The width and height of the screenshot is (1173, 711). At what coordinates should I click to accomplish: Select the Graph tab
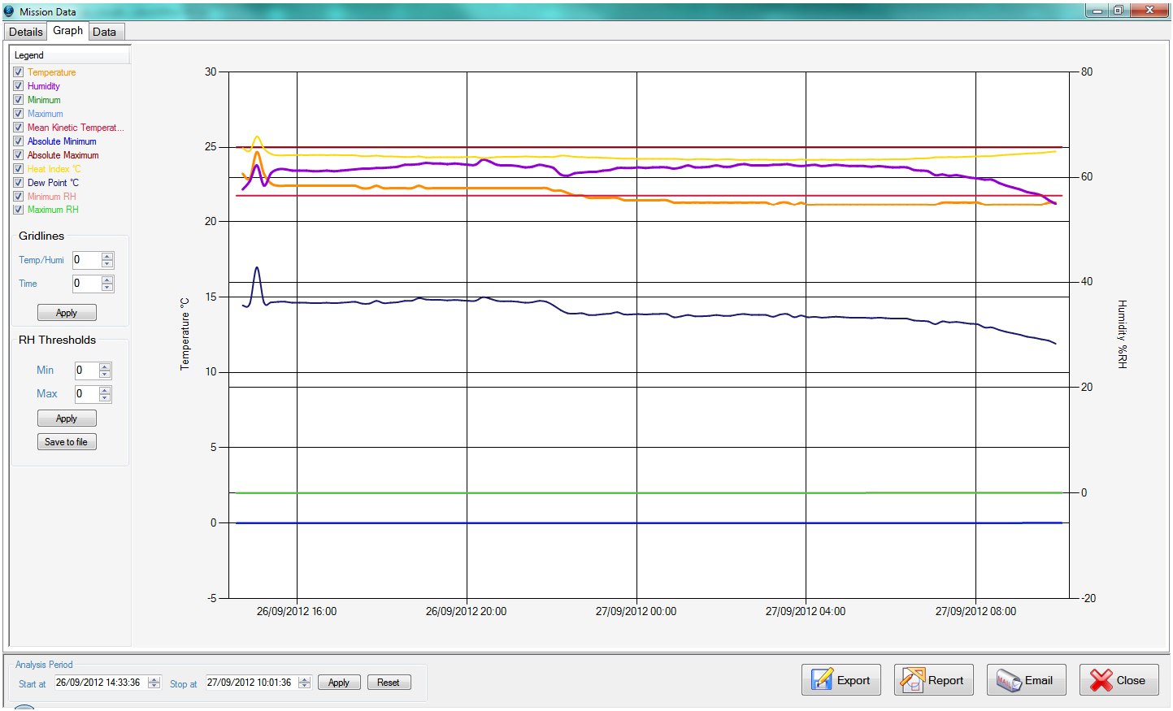coord(68,30)
